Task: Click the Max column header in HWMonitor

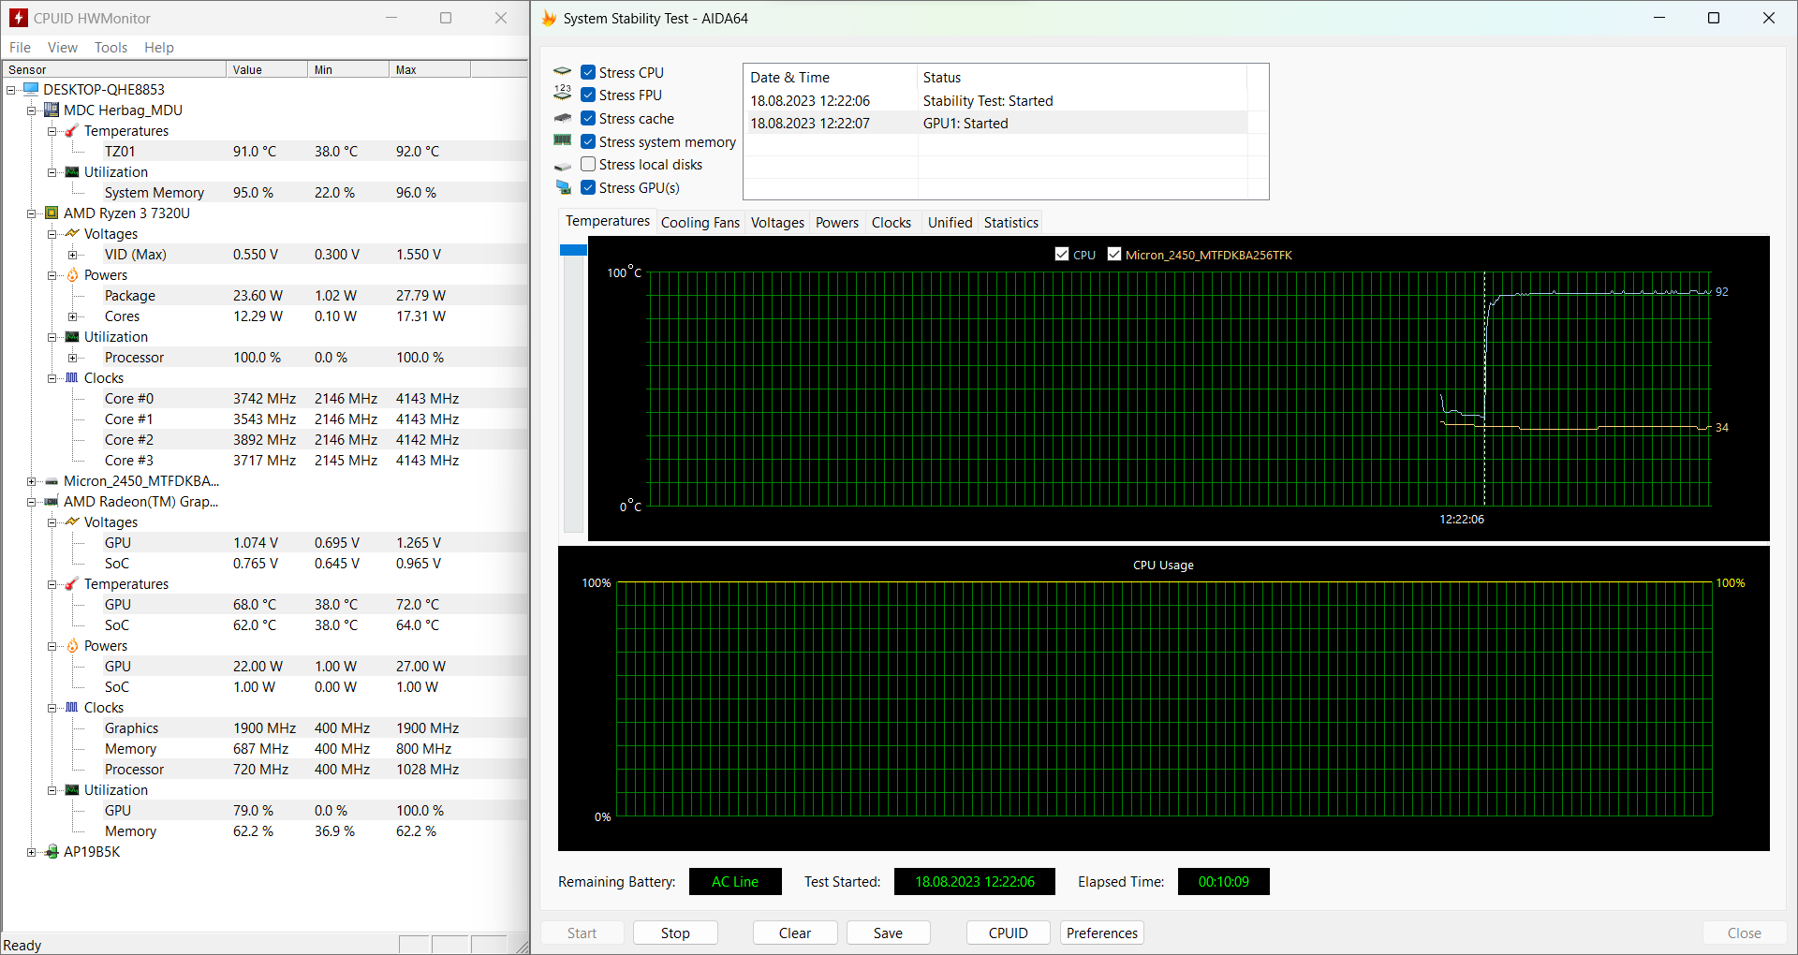Action: click(430, 70)
